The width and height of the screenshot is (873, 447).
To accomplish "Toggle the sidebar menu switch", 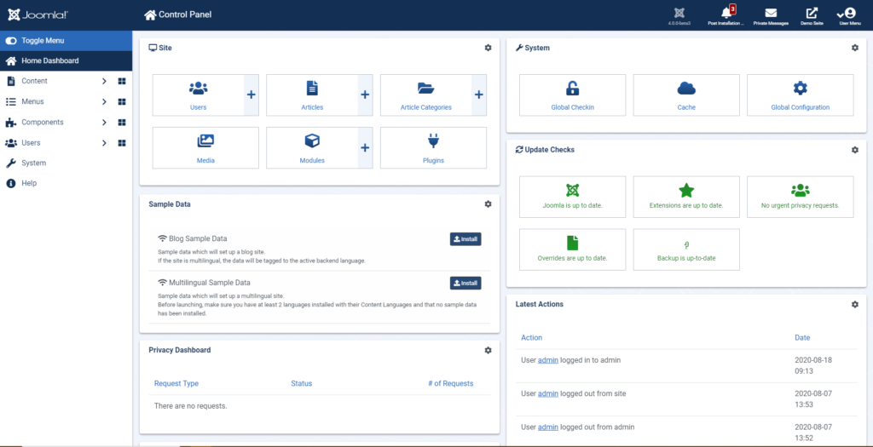I will click(11, 41).
